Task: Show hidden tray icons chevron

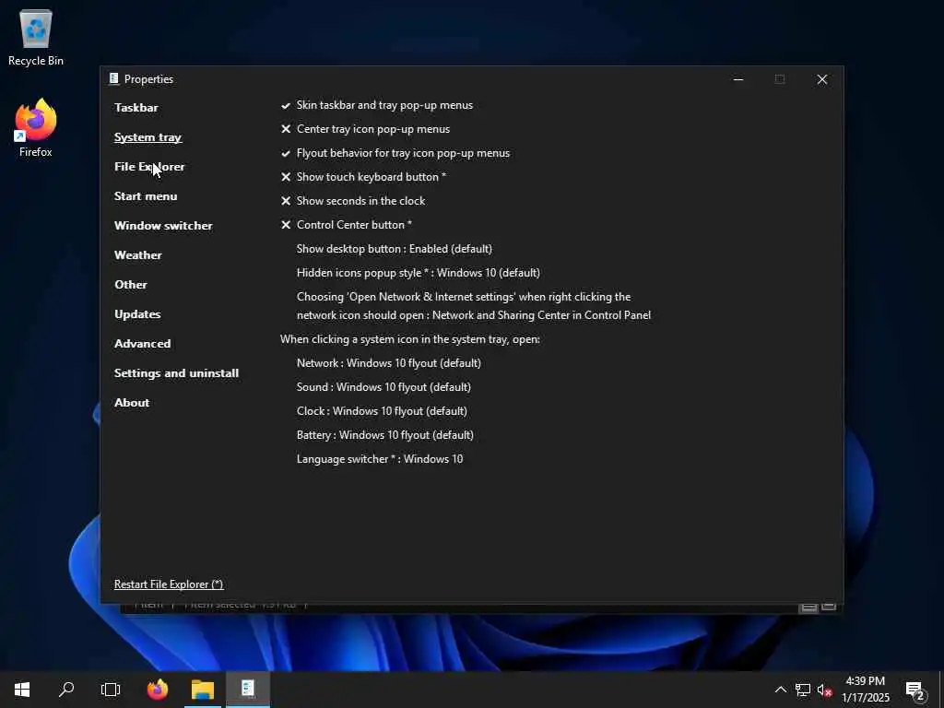Action: [780, 690]
